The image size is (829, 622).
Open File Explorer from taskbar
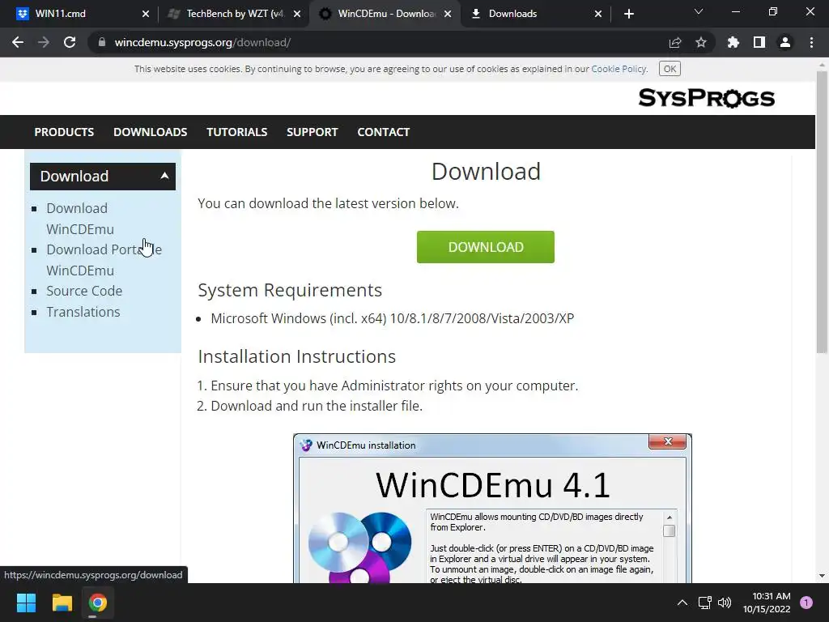pyautogui.click(x=62, y=603)
